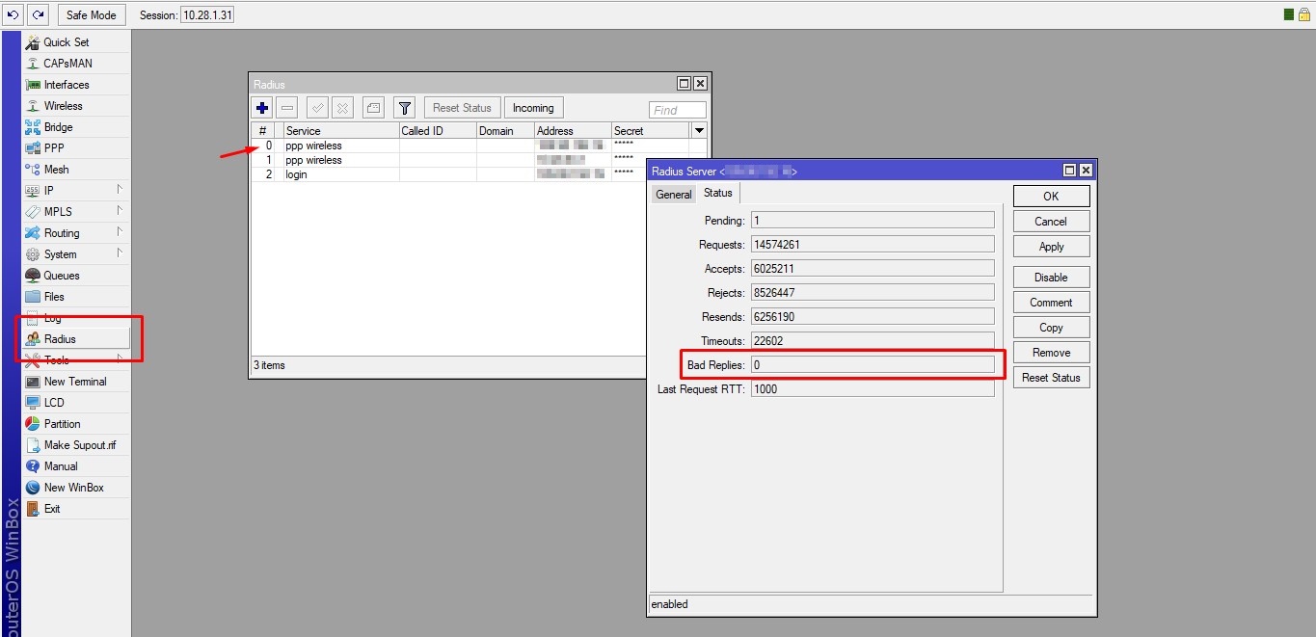This screenshot has height=637, width=1316.
Task: Click the Copy button
Action: click(1051, 327)
